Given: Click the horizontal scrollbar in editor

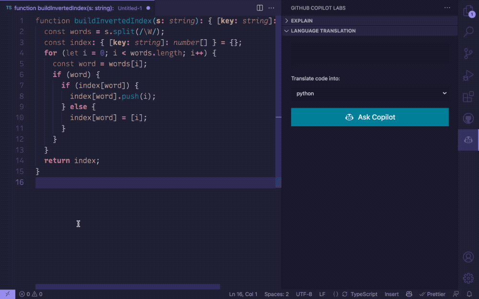Looking at the screenshot, I should [128, 287].
